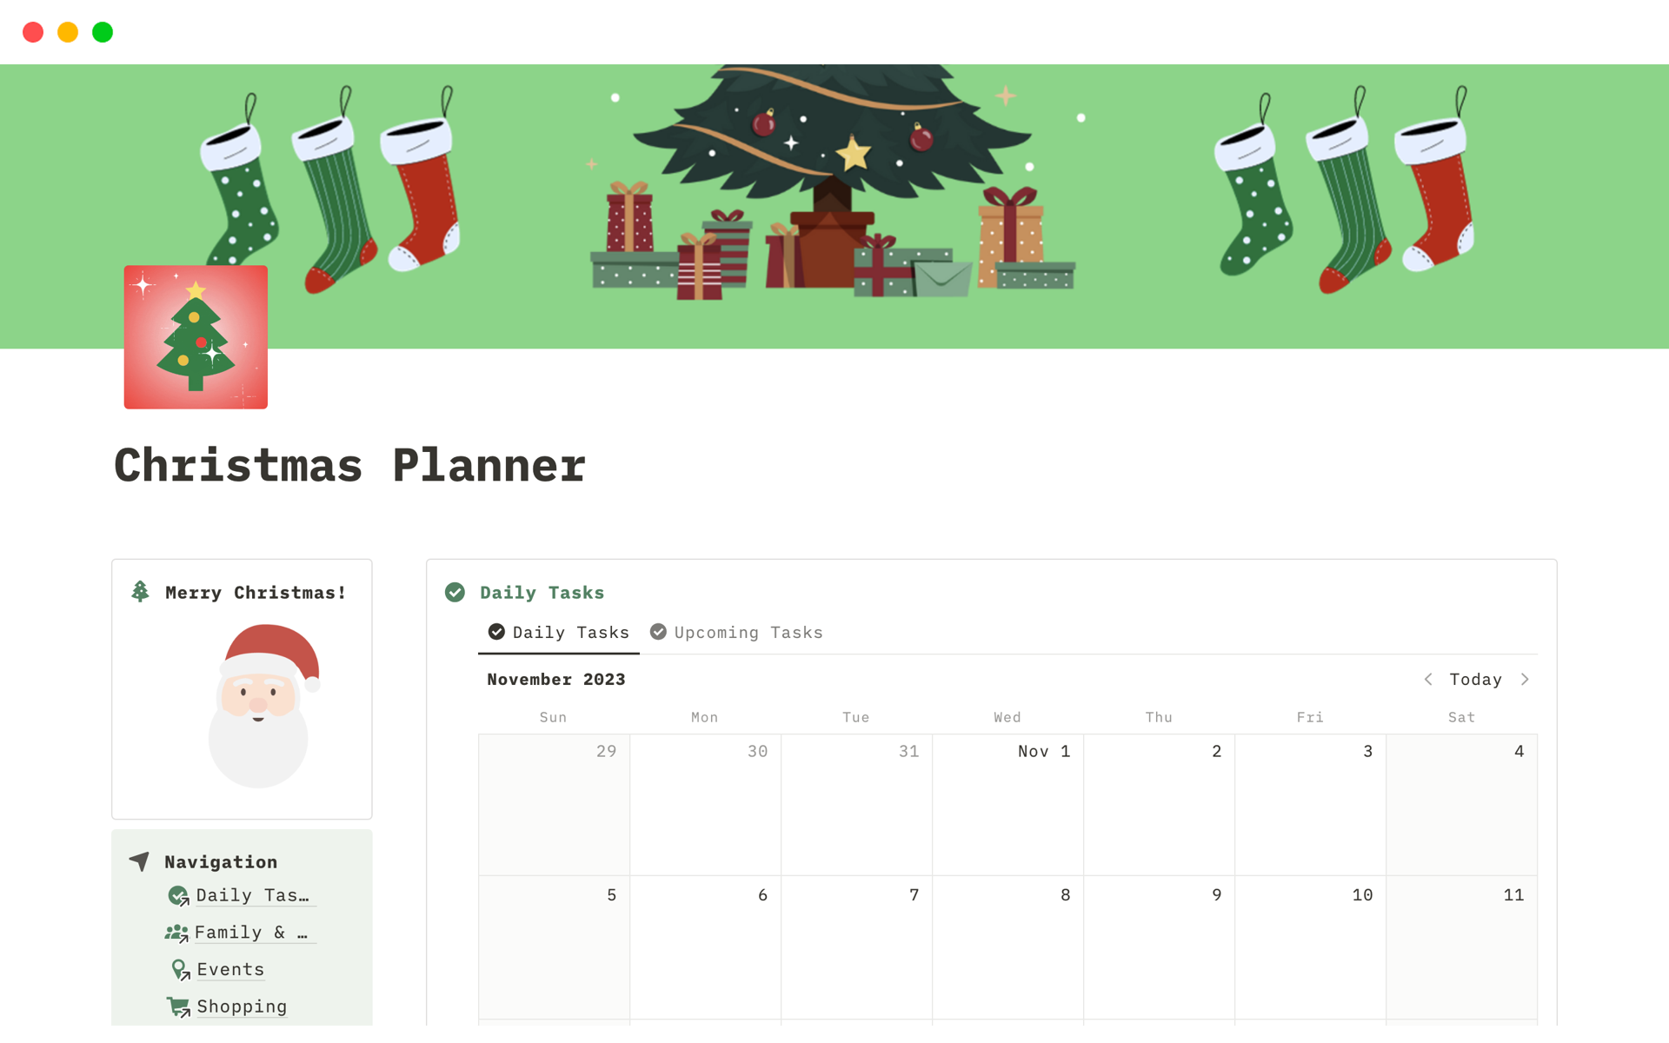
Task: Click the small tree icon beside Merry Christmas
Action: pos(140,592)
